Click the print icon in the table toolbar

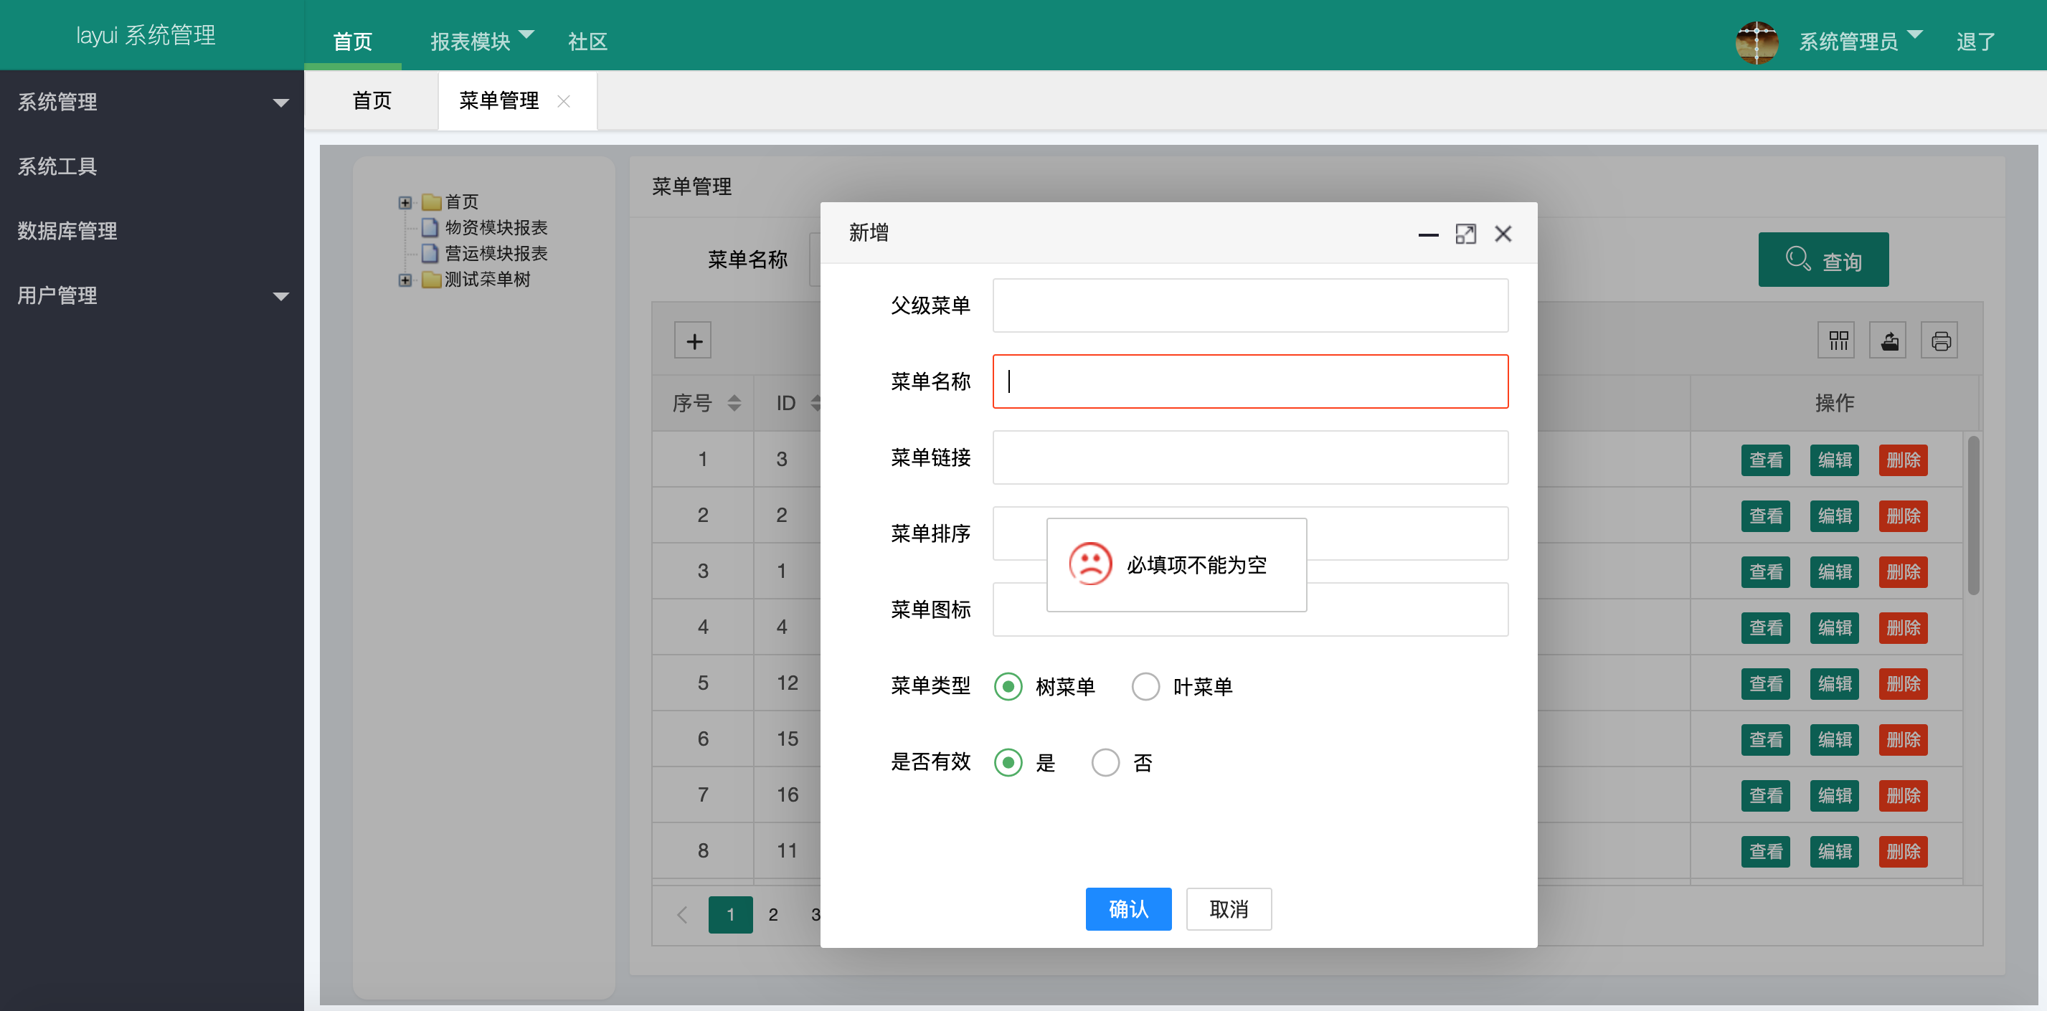1941,340
